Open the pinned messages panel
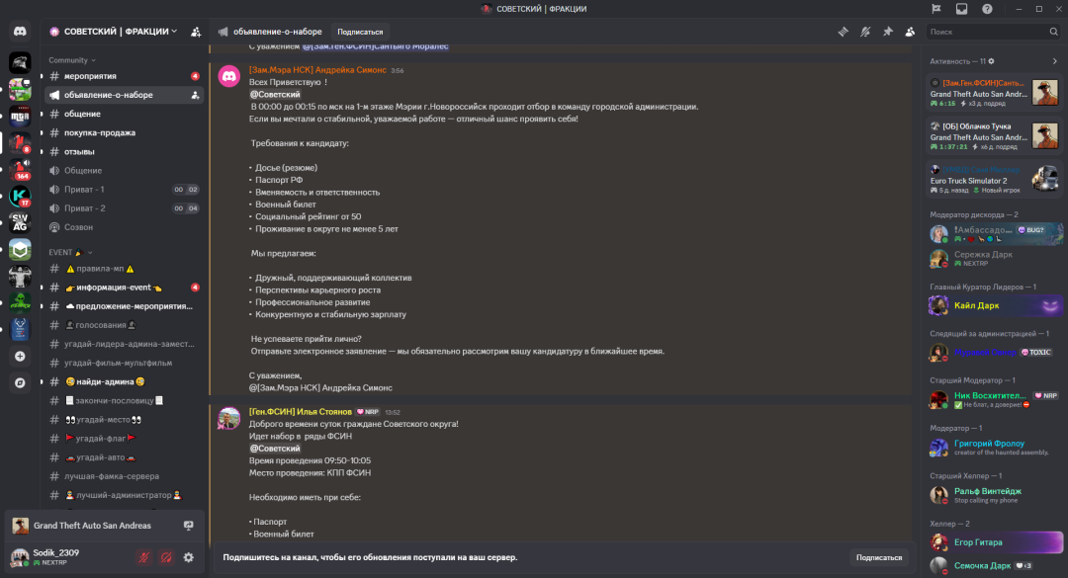The width and height of the screenshot is (1068, 578). (x=888, y=32)
